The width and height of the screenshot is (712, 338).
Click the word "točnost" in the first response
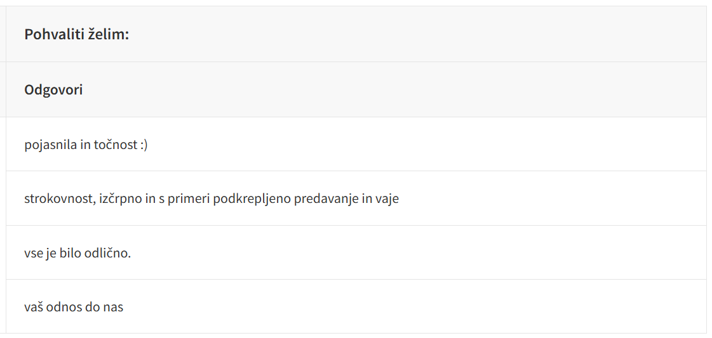point(116,145)
